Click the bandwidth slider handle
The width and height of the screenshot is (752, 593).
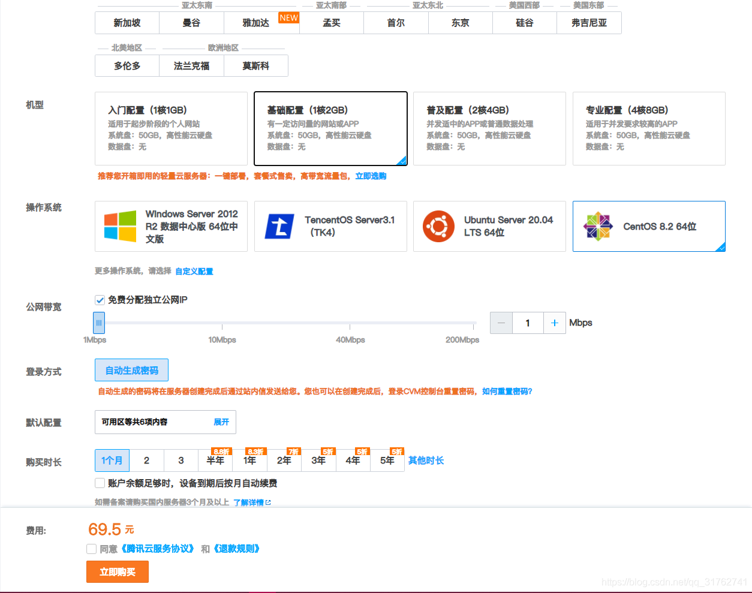pyautogui.click(x=99, y=323)
